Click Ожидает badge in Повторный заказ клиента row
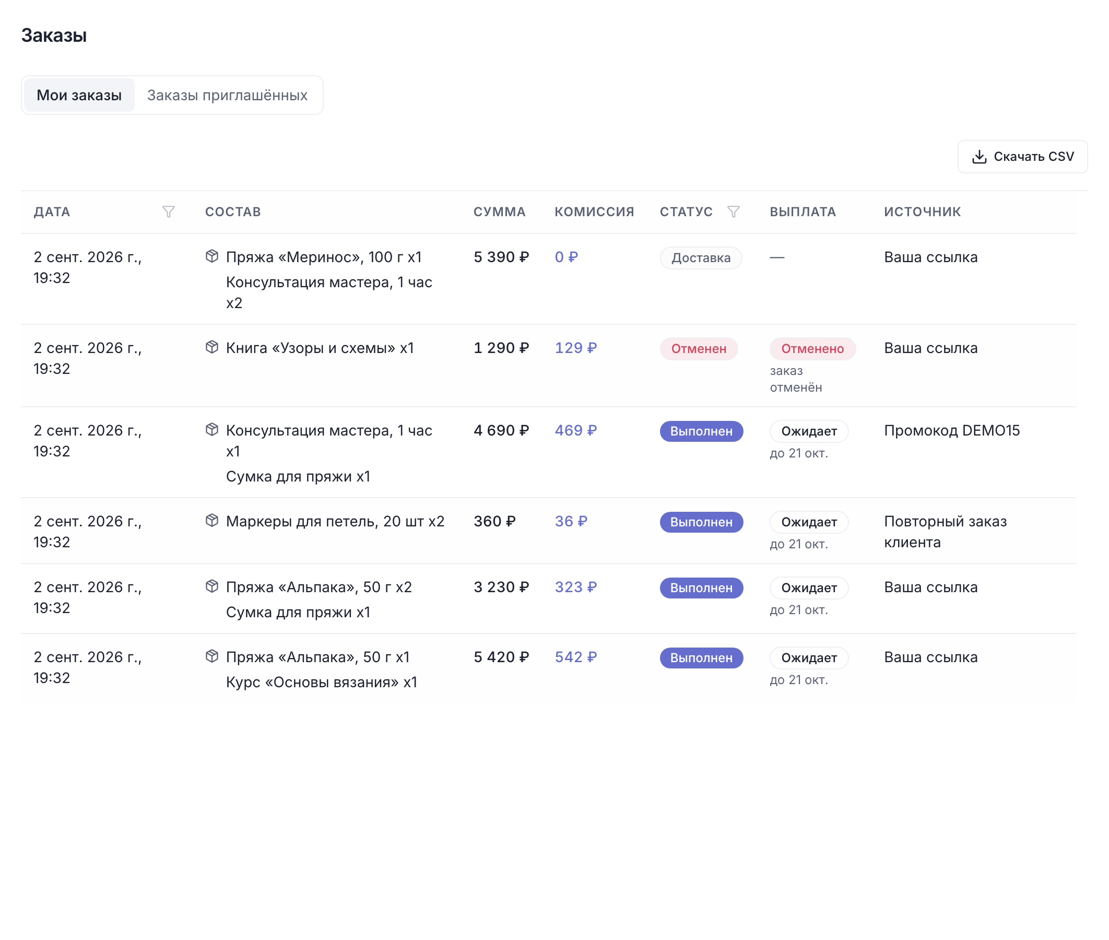This screenshot has width=1109, height=940. (x=809, y=523)
